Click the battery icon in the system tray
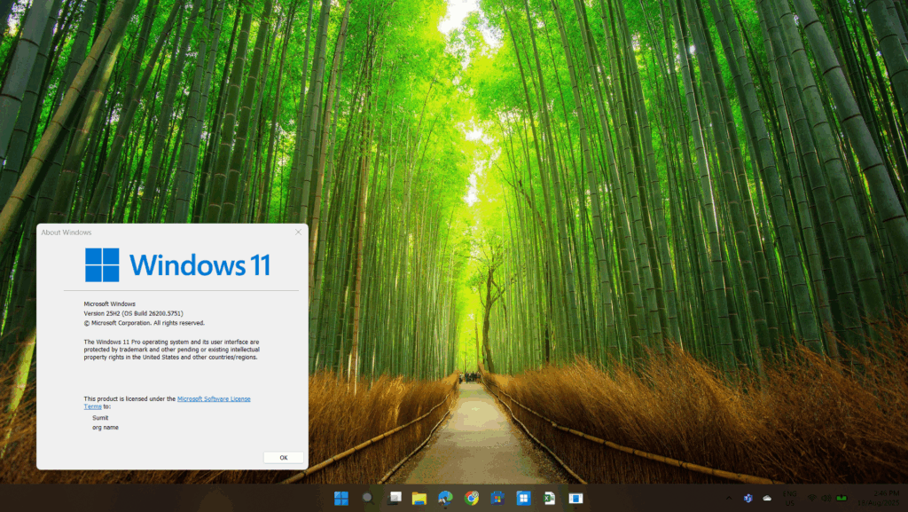 coord(841,498)
